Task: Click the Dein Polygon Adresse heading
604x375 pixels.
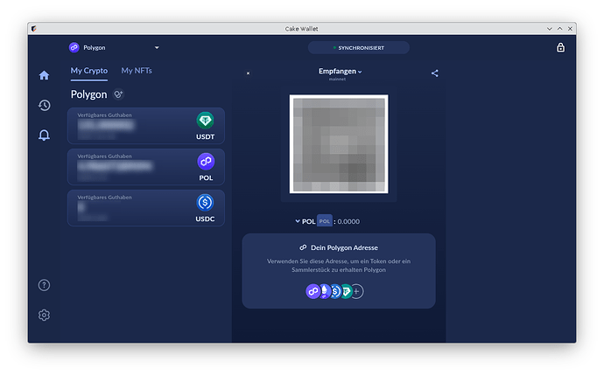Action: pos(344,247)
